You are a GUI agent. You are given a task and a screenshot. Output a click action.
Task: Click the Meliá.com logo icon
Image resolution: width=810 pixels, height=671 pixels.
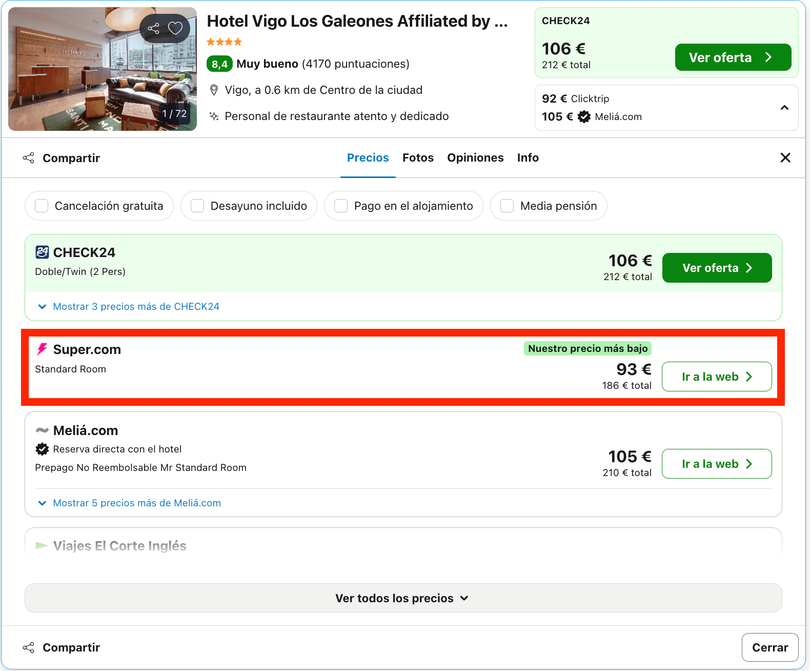click(x=42, y=430)
